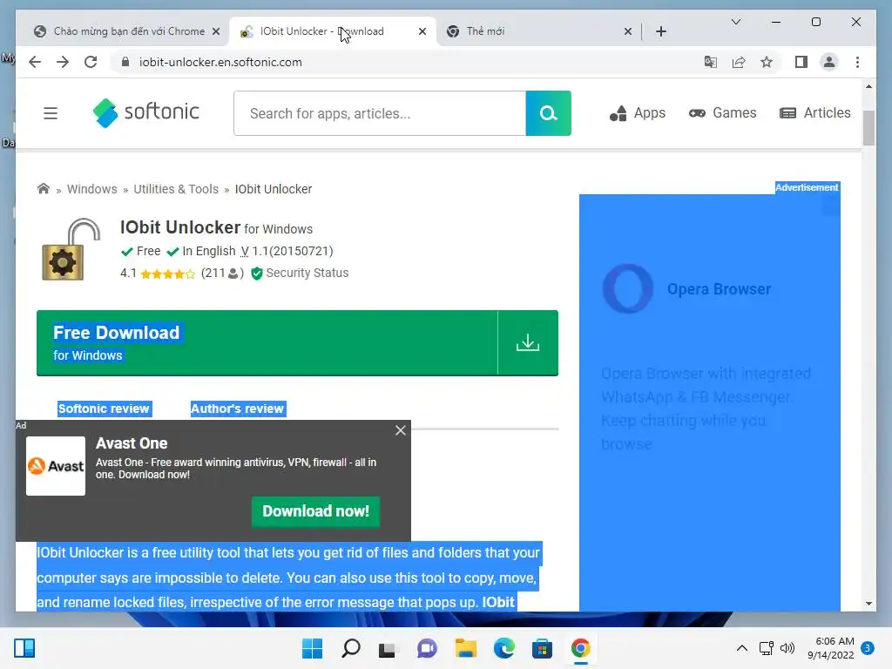
Task: Switch to Softonic review tab
Action: coord(104,409)
